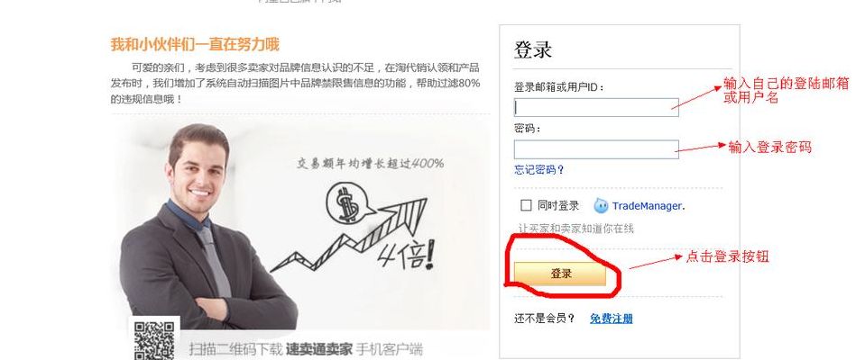Image resolution: width=865 pixels, height=360 pixels.
Task: Click the bold 速卖通卖家 text
Action: point(319,349)
